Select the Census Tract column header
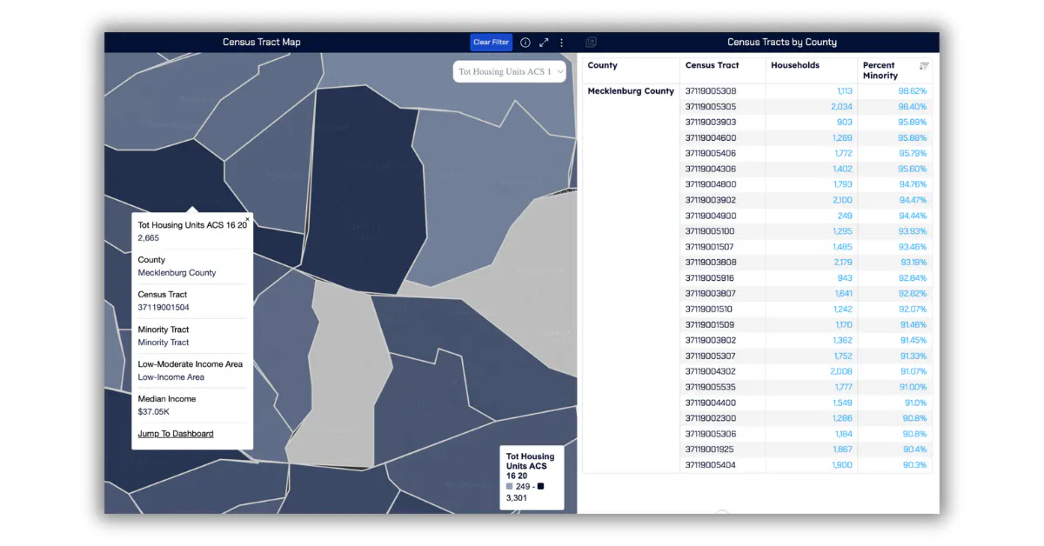Screen dimensions: 1044x546 tap(713, 65)
